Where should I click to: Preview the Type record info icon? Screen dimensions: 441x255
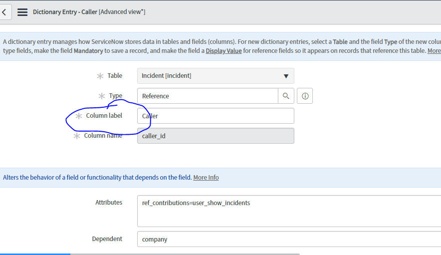click(x=305, y=96)
